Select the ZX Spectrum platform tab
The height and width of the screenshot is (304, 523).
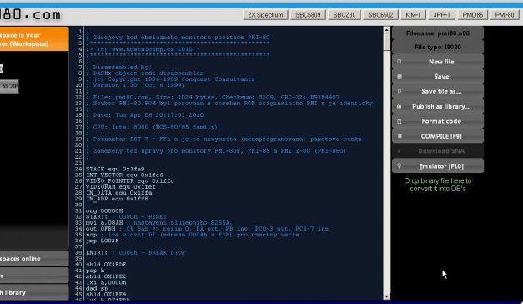pos(265,15)
